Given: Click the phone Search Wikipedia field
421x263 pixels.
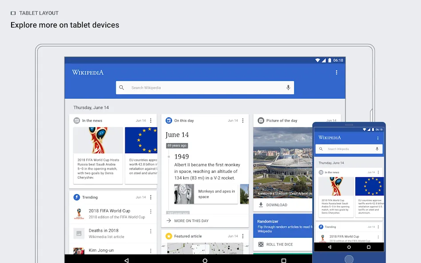Looking at the screenshot, I should coord(349,149).
